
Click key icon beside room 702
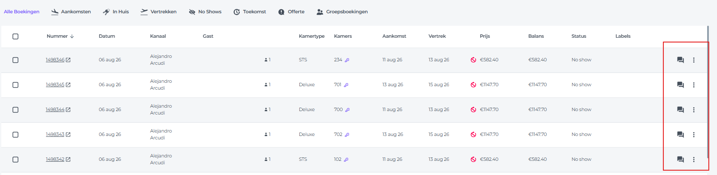pos(347,135)
